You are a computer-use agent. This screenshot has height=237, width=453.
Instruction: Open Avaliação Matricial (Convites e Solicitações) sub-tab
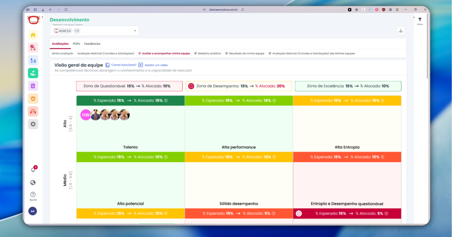106,54
